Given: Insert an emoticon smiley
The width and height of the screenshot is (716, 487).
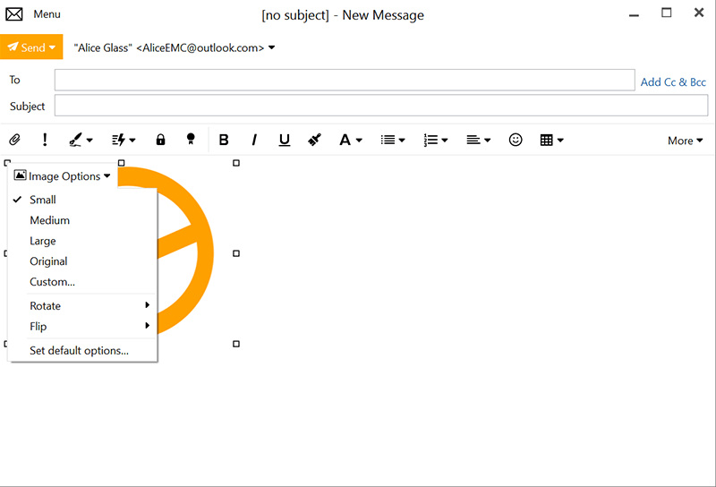Looking at the screenshot, I should [x=516, y=140].
